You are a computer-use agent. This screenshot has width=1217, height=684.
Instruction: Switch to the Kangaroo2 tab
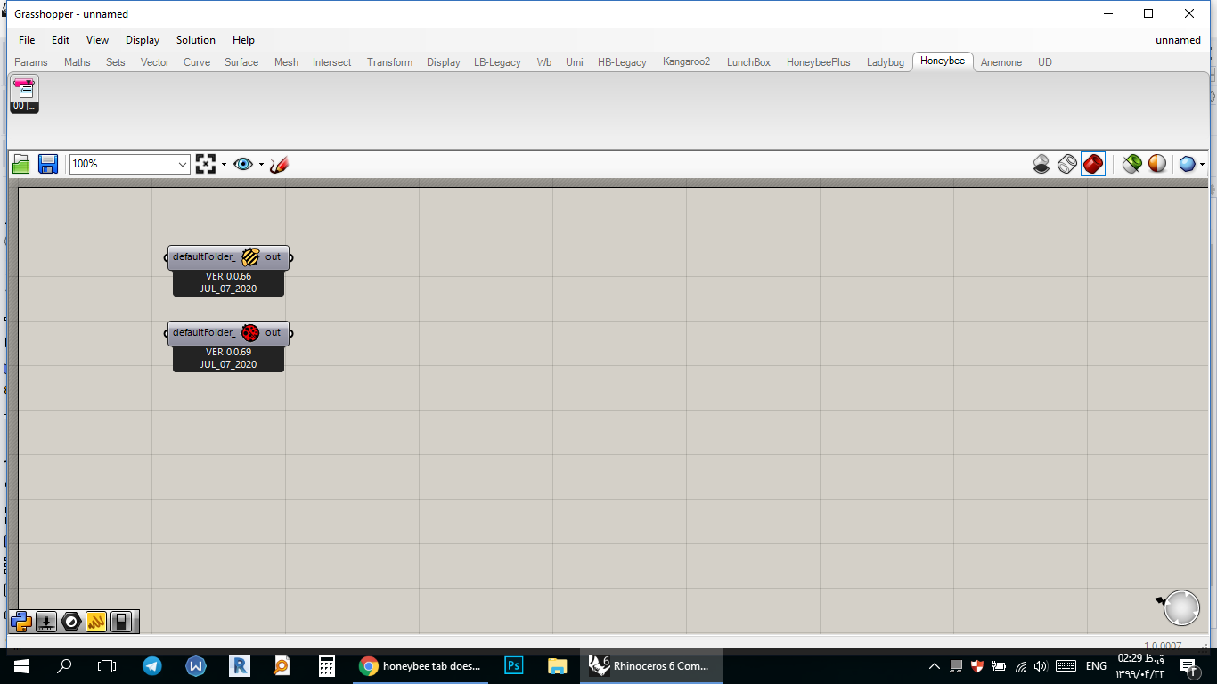[x=687, y=62]
